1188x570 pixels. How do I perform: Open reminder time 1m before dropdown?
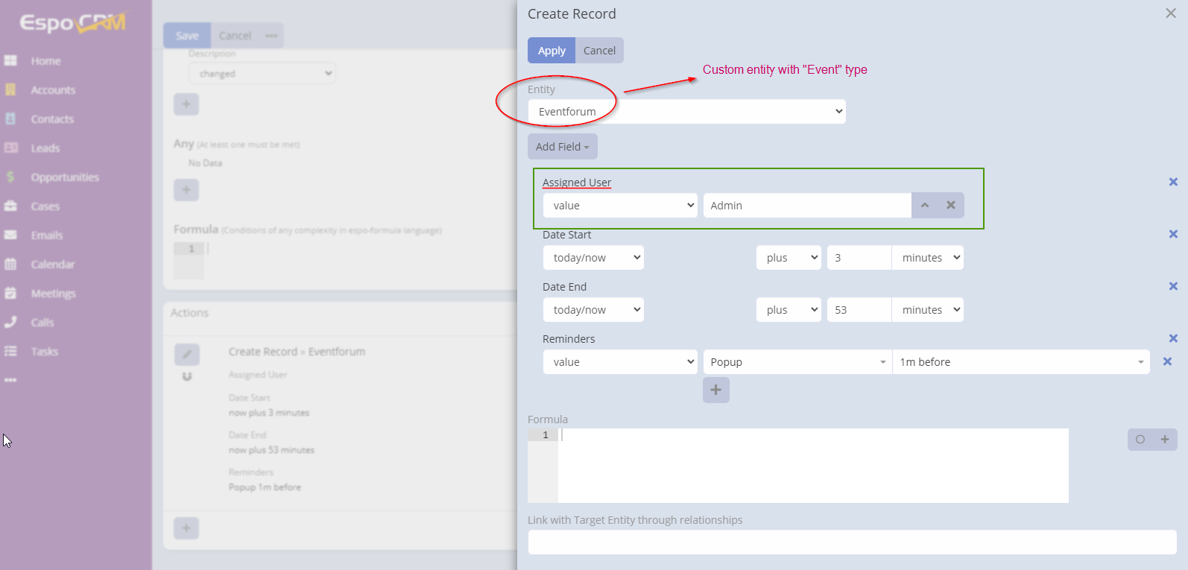coord(1021,362)
